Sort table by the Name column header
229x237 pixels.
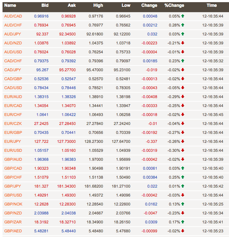[10, 6]
